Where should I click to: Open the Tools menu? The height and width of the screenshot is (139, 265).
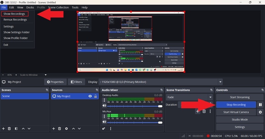75,7
